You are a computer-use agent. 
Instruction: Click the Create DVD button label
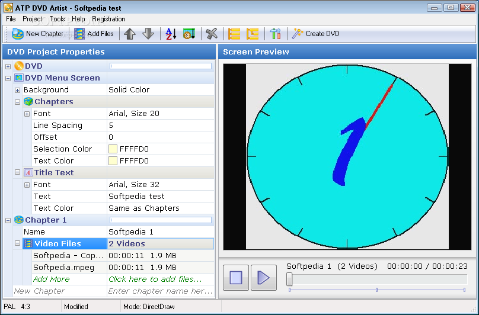click(322, 34)
